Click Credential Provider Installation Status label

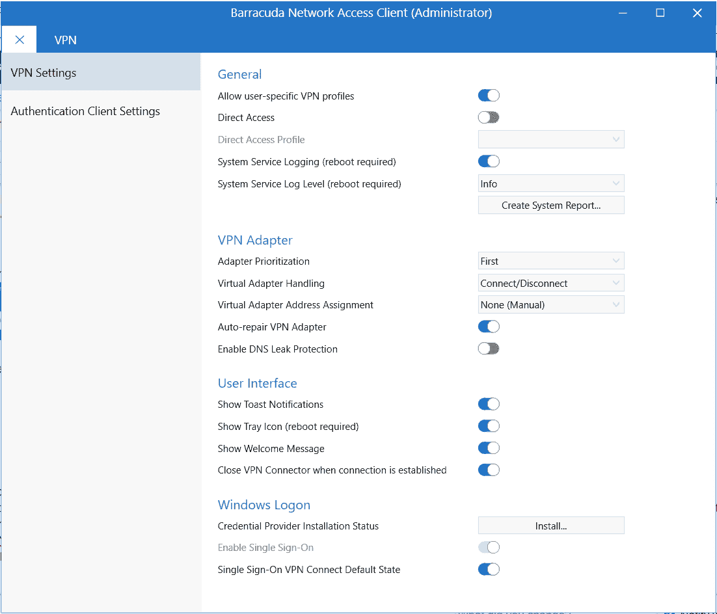click(298, 526)
